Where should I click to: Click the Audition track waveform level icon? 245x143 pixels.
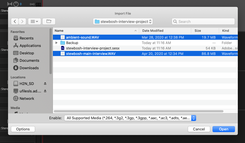point(10,4)
